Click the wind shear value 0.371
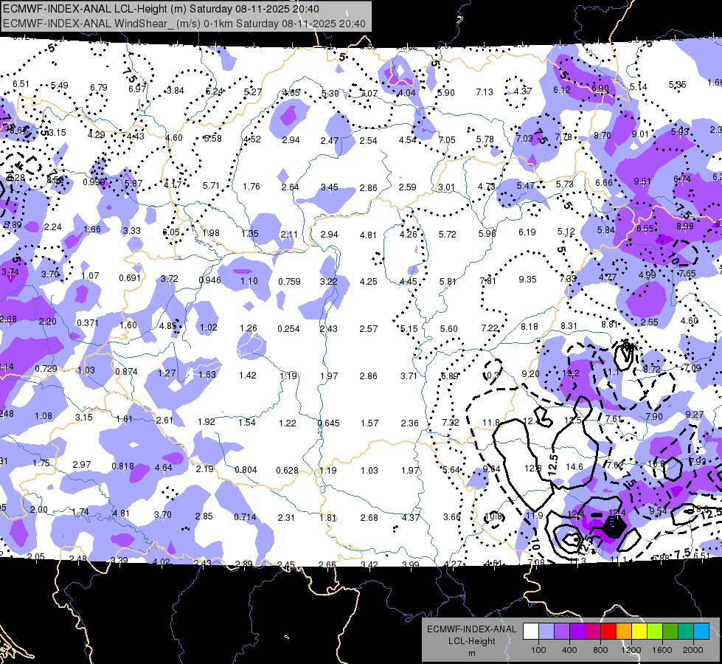Viewport: 722px width, 664px height. 88,322
